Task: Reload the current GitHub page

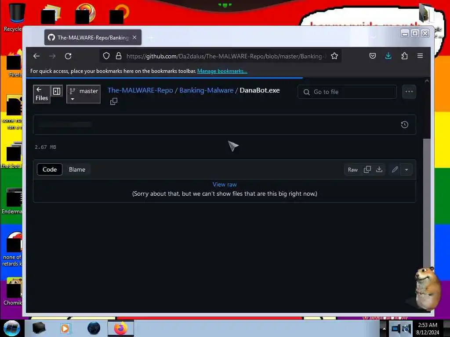Action: tap(68, 56)
